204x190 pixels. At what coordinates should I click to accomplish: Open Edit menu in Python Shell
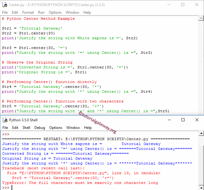click(x=15, y=128)
